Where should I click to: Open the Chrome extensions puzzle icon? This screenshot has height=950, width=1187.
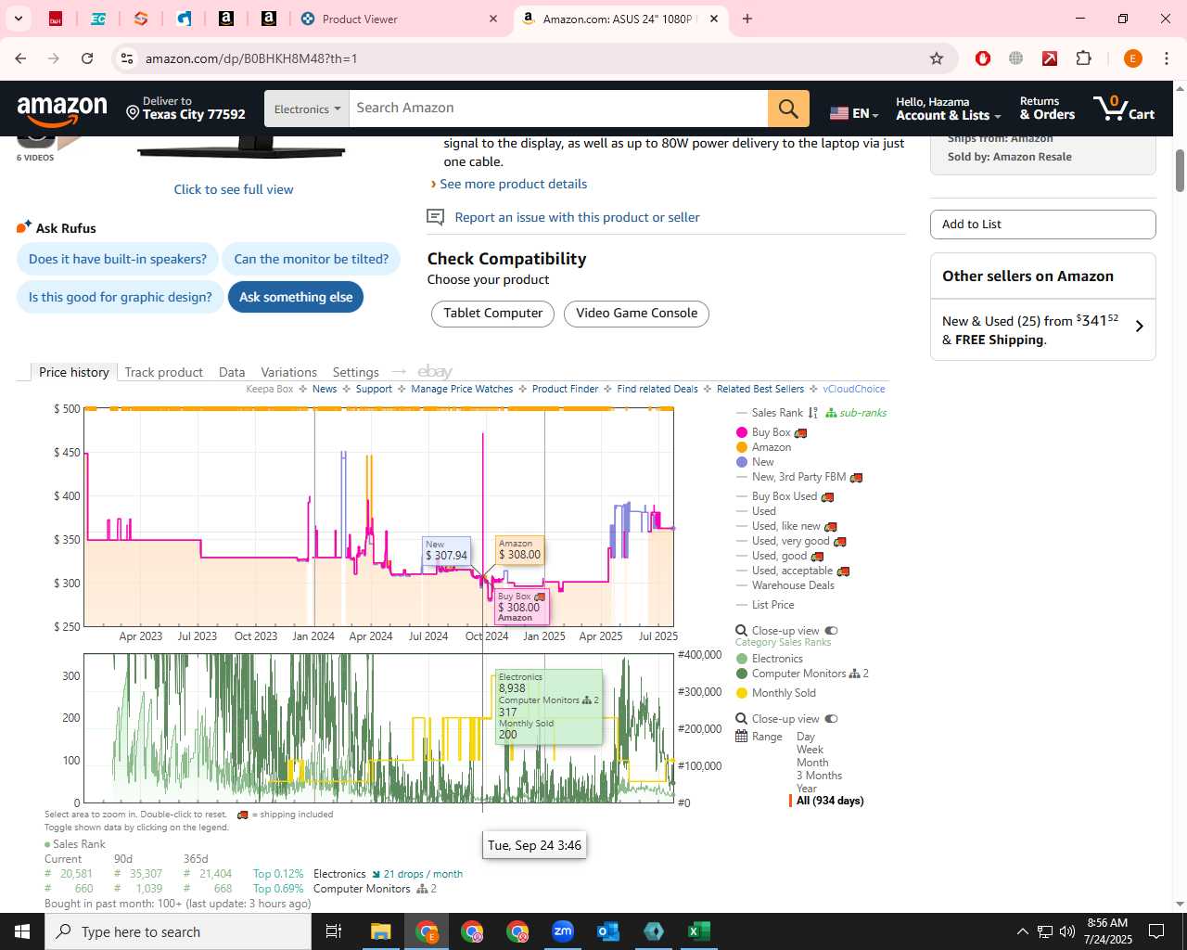1083,58
